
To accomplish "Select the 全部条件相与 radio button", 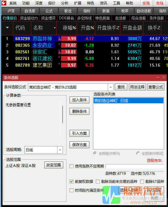I will click(x=95, y=153).
